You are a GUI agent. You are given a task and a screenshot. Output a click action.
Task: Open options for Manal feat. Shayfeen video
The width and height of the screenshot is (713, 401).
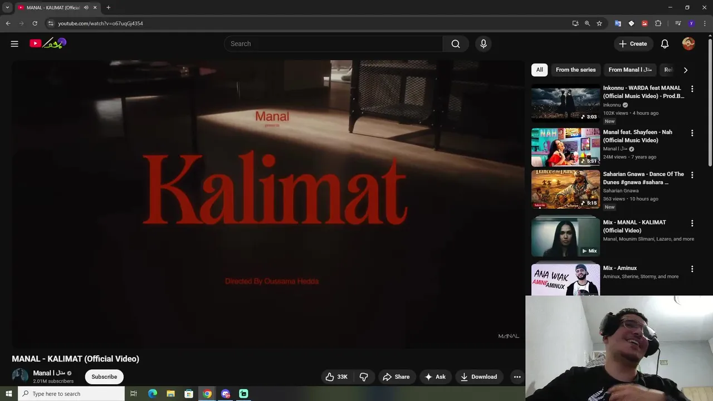click(692, 133)
